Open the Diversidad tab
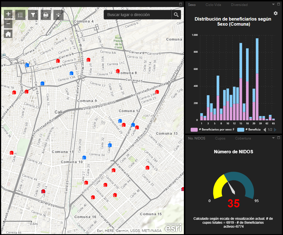 point(239,5)
